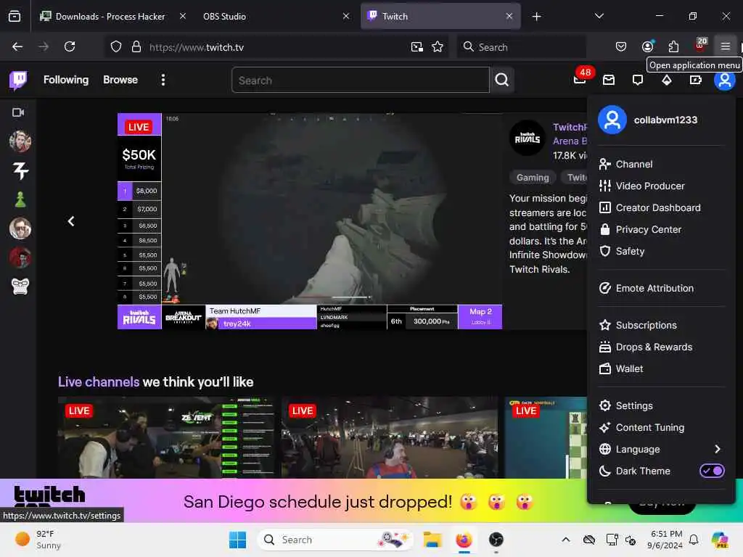Open the white mask channel avatar in sidebar

click(x=20, y=286)
